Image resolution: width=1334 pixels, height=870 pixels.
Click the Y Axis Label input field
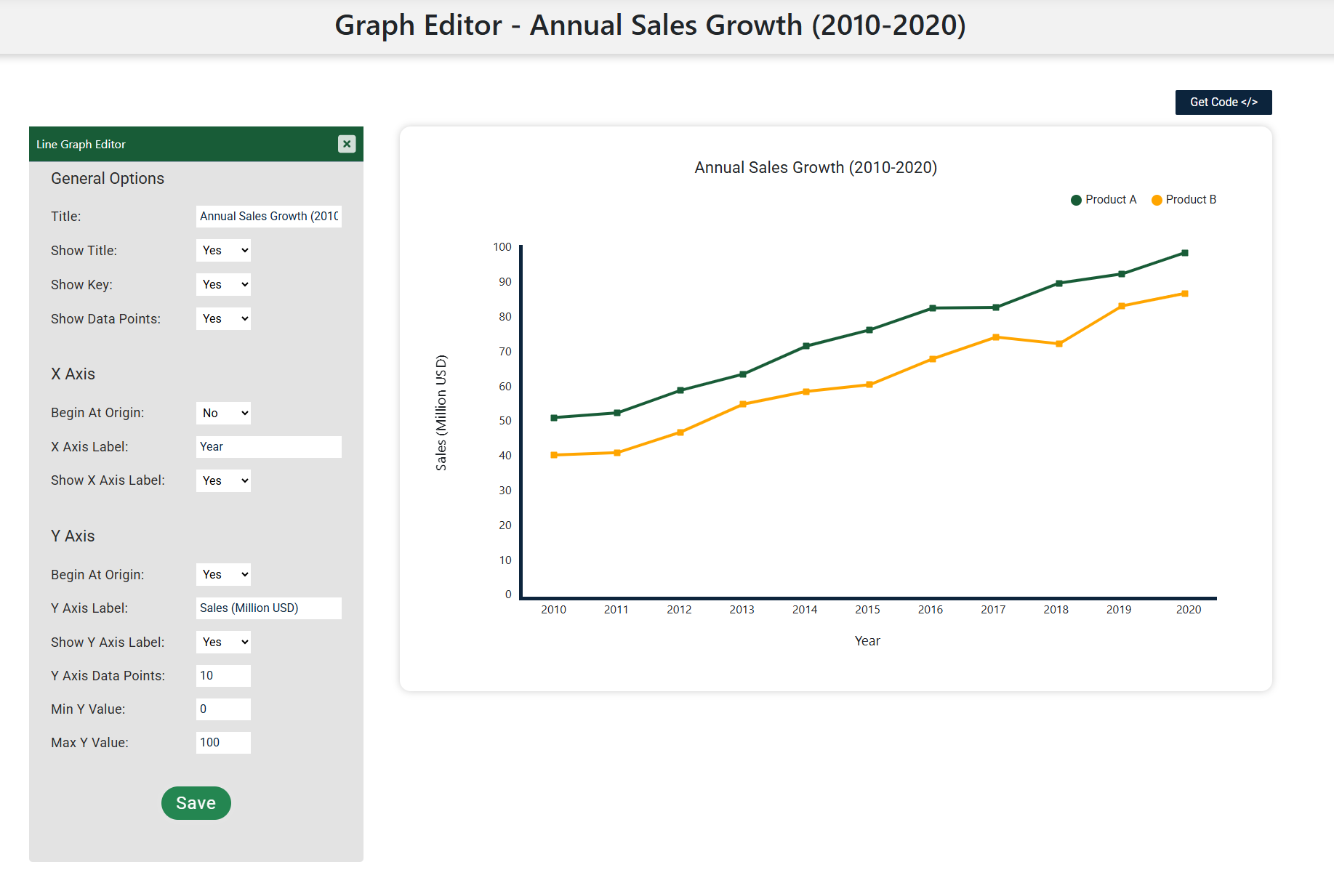[268, 608]
